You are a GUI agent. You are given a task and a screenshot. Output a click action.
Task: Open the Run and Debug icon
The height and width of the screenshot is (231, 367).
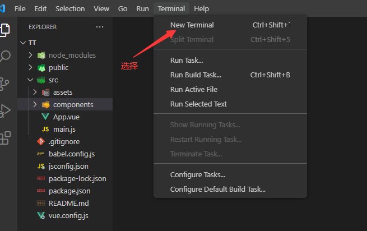coord(6,110)
